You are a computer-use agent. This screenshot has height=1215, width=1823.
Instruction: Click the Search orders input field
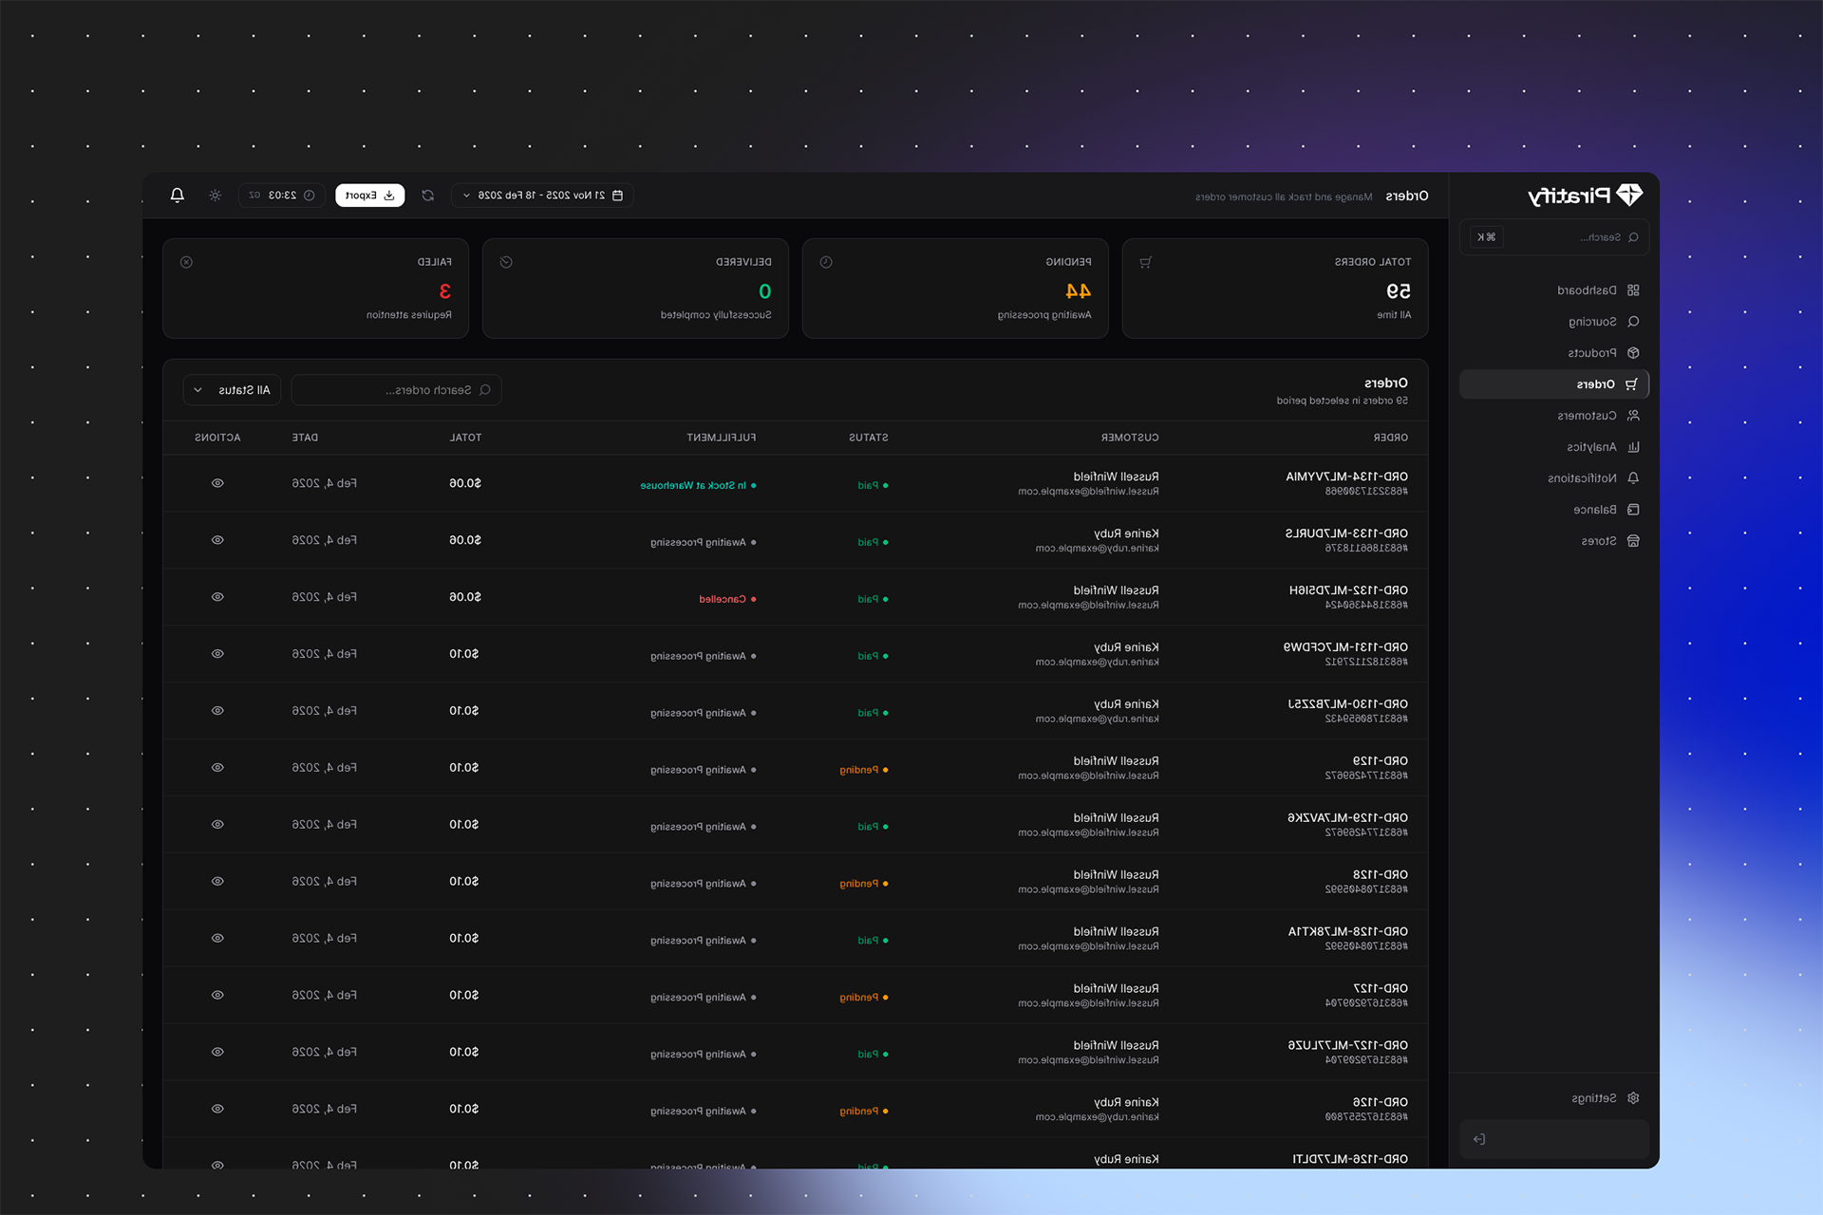pyautogui.click(x=397, y=390)
